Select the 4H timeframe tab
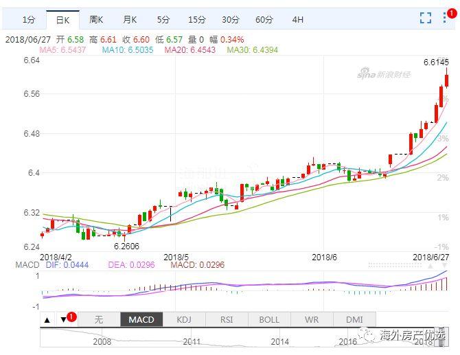The image size is (460, 355). [297, 19]
